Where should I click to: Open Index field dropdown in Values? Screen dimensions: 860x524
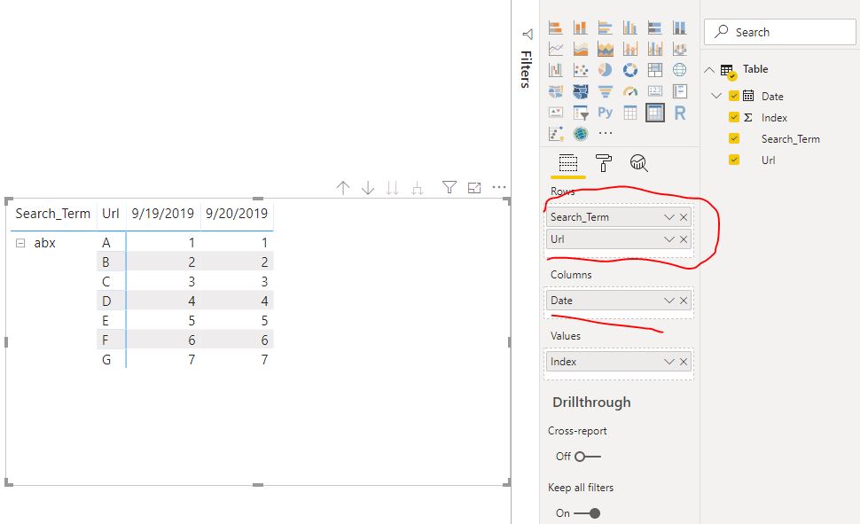click(x=669, y=362)
